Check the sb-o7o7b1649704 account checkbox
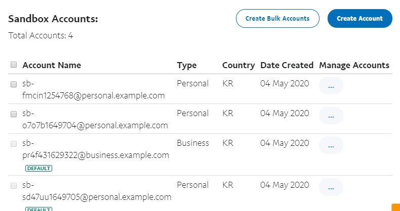Viewport: 400px width, 211px height. coord(14,114)
